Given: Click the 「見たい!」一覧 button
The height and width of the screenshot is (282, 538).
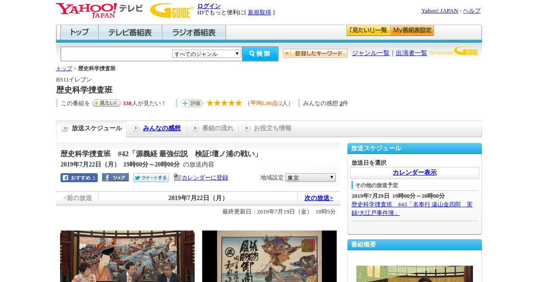Looking at the screenshot, I should pyautogui.click(x=368, y=30).
